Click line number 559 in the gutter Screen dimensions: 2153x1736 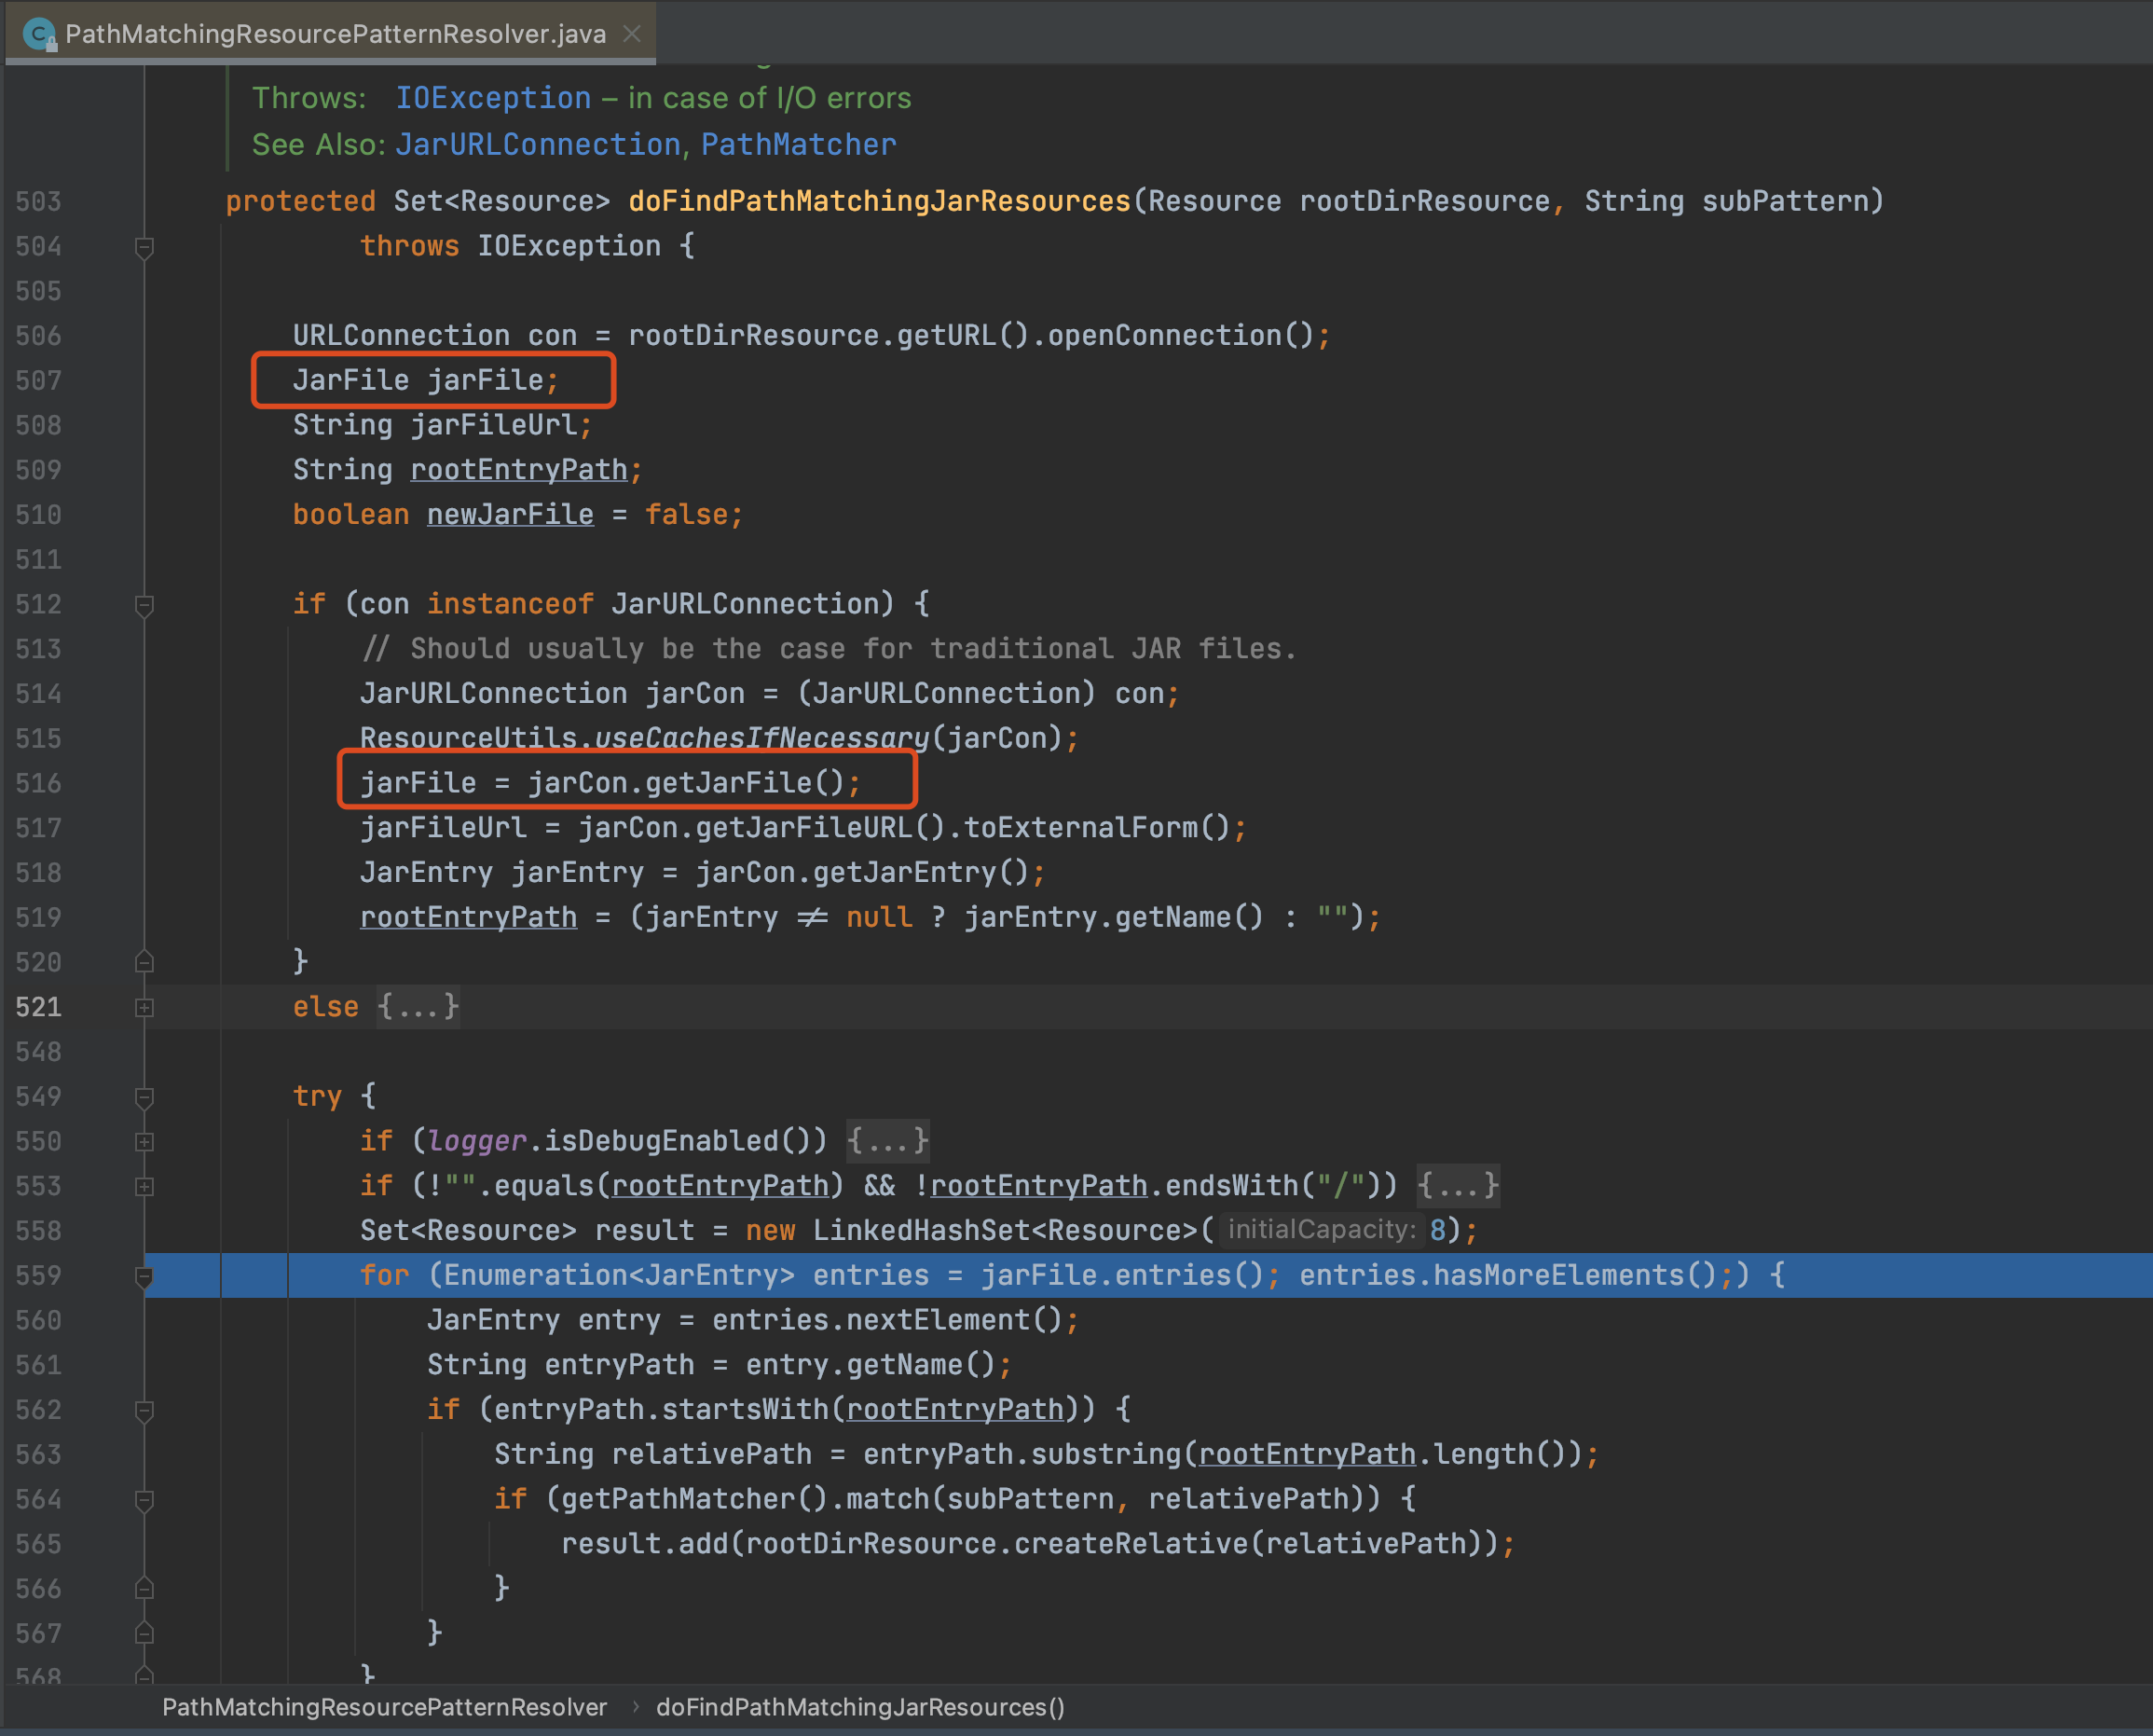coord(39,1276)
